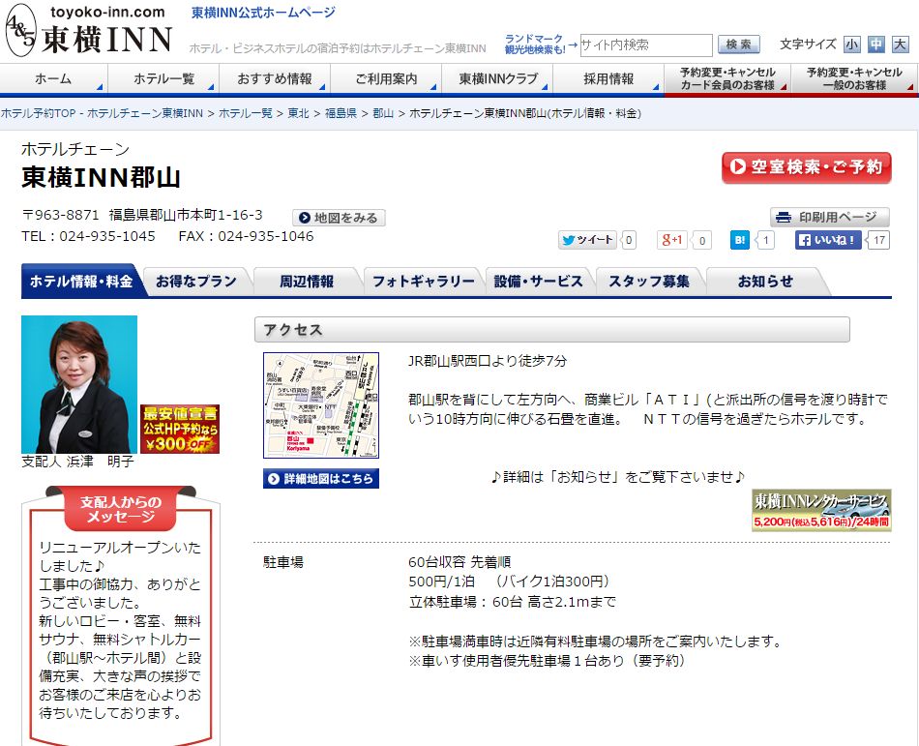Set text size to 中
The image size is (919, 746).
coord(875,45)
